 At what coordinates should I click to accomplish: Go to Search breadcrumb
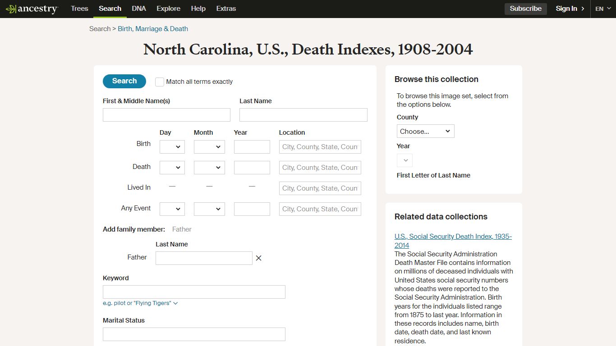(x=100, y=29)
